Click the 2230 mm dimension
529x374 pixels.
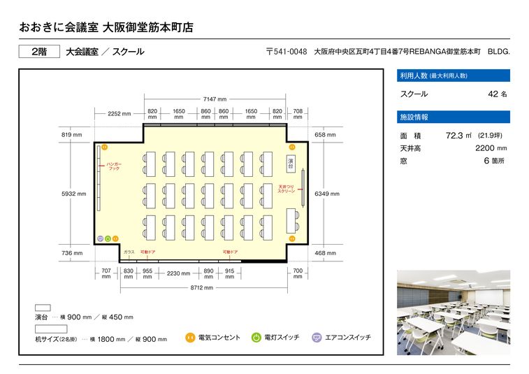[x=178, y=273]
